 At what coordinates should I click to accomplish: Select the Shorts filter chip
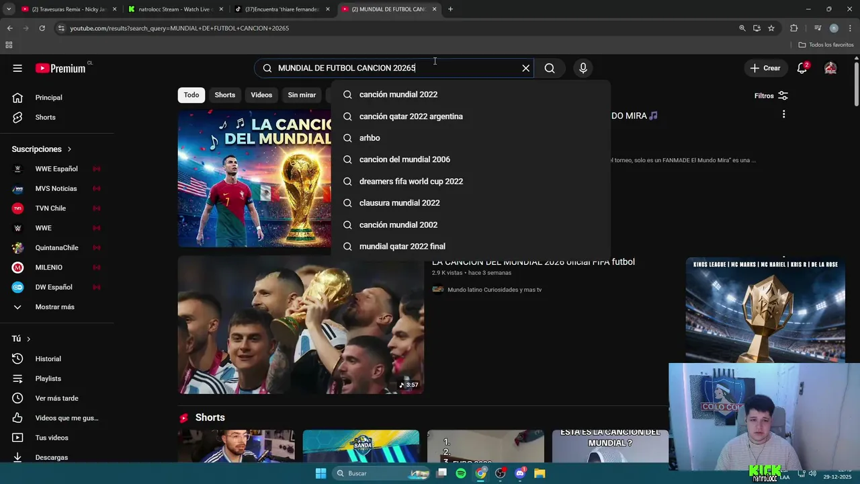(x=225, y=95)
